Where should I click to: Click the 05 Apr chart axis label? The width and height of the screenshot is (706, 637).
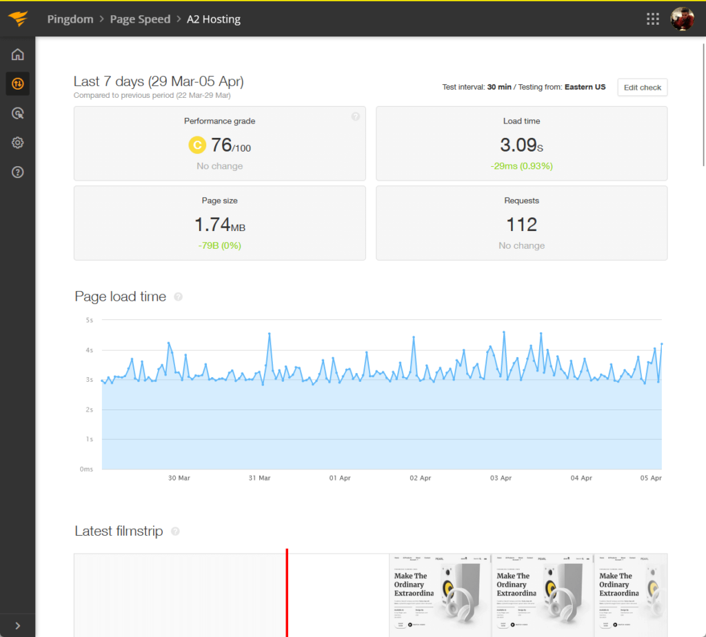point(651,478)
